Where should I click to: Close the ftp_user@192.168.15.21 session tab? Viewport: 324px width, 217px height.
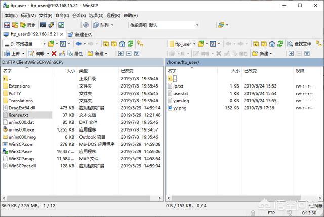62,34
